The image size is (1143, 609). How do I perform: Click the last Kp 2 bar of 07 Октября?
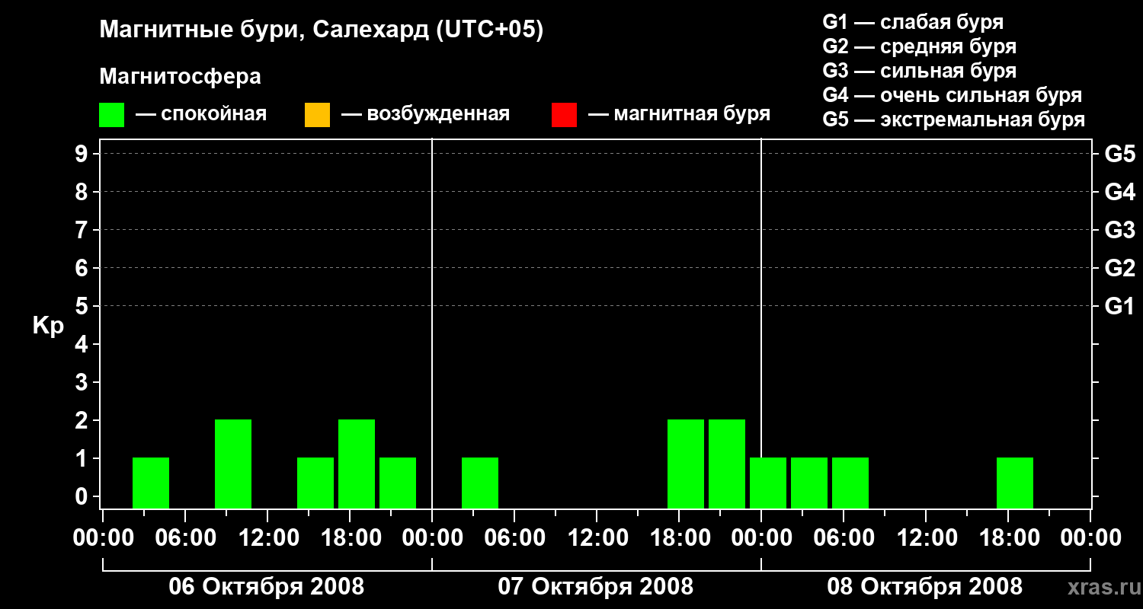coord(727,464)
